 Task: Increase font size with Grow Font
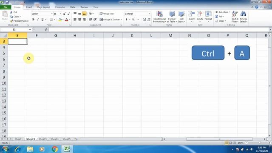pos(64,14)
